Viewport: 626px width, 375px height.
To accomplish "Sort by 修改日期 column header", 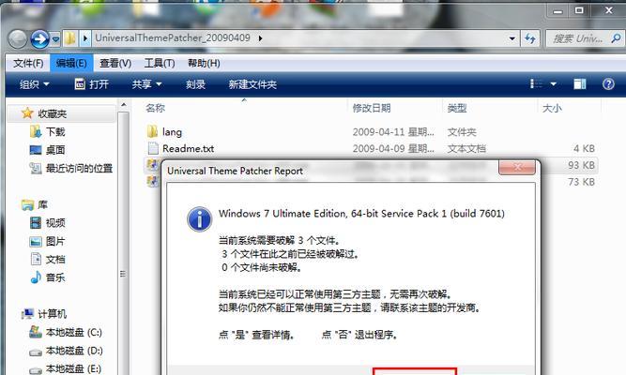I will 372,108.
